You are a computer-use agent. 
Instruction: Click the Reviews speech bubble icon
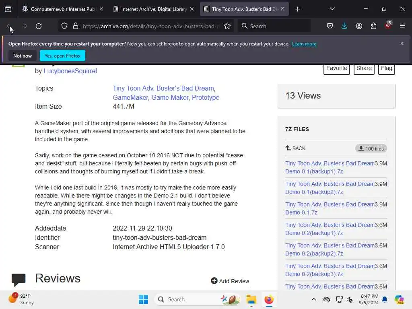(19, 280)
